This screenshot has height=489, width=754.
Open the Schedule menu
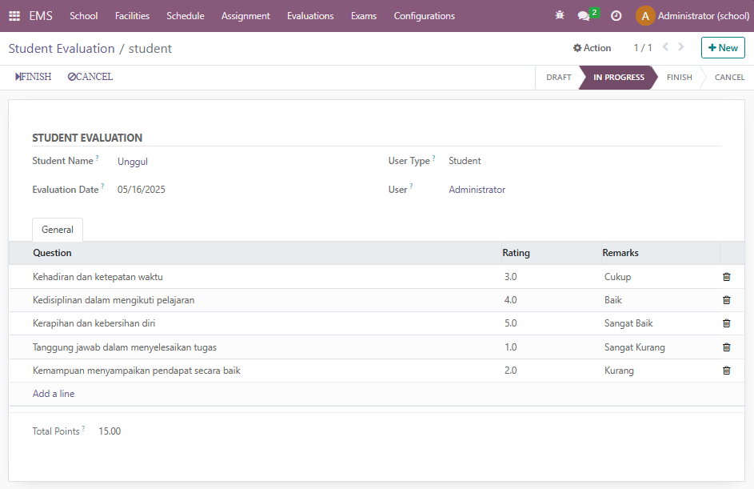coord(186,16)
